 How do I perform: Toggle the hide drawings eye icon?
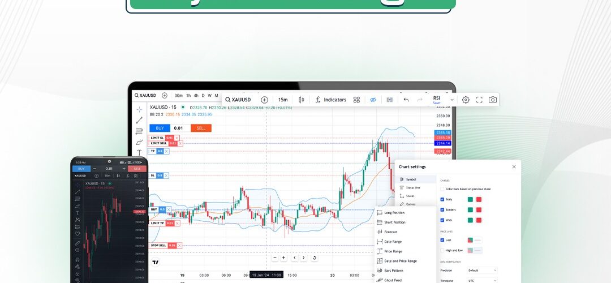(373, 100)
